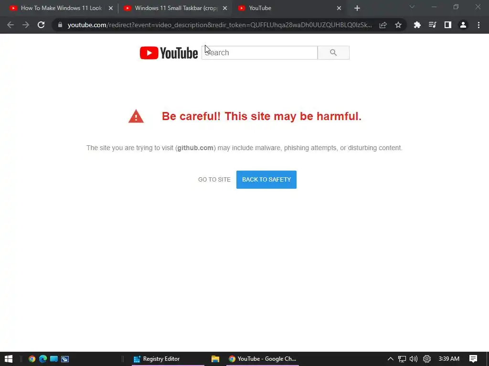Close How To Make Windows 11 tab
Viewport: 489px width, 366px height.
pos(111,8)
